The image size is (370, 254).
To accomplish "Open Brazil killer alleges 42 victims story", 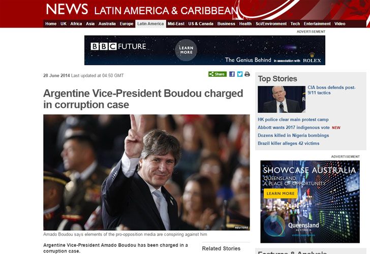I will point(288,143).
